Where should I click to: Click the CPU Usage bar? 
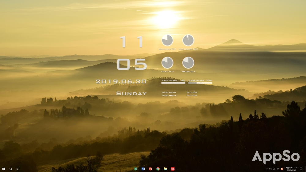173,82
